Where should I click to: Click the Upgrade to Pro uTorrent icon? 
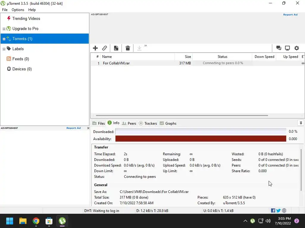pos(9,28)
